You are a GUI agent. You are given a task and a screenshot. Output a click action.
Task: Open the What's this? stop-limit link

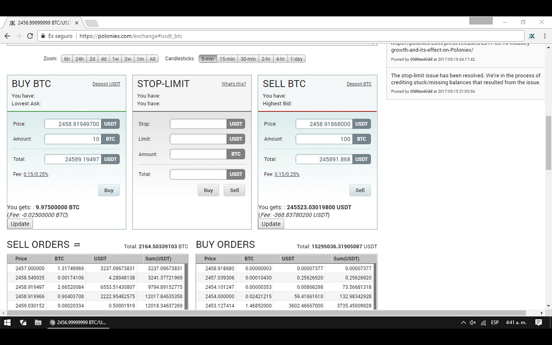click(x=234, y=84)
